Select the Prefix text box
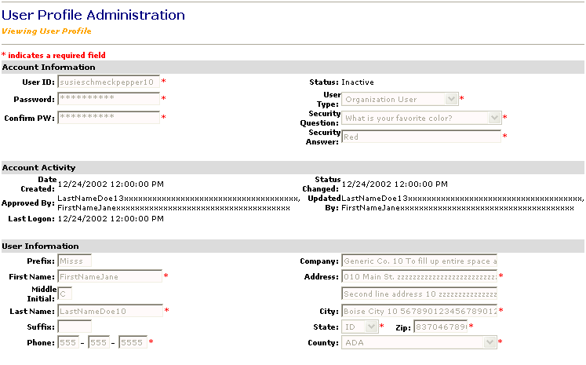 [75, 261]
